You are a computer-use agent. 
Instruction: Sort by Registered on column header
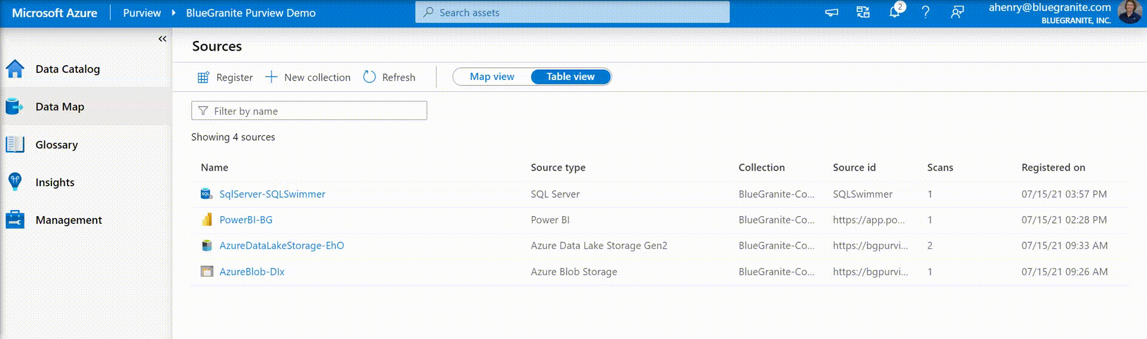(1053, 167)
